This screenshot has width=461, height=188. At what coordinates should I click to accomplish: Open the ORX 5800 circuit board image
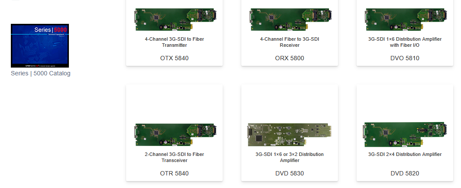[289, 19]
